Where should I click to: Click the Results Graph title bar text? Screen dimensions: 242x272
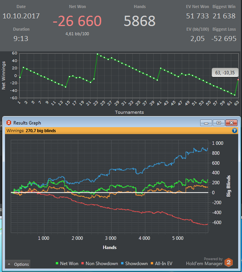(27, 123)
